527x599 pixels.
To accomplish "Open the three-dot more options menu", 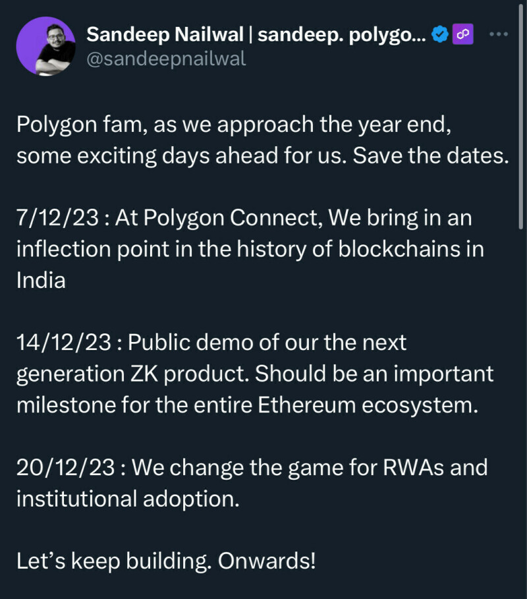I will pos(498,34).
